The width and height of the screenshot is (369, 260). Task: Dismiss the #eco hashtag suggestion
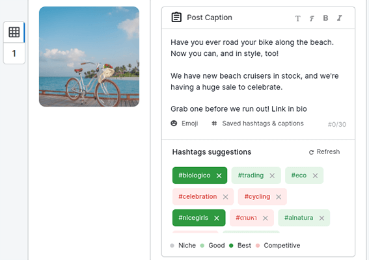click(x=315, y=175)
